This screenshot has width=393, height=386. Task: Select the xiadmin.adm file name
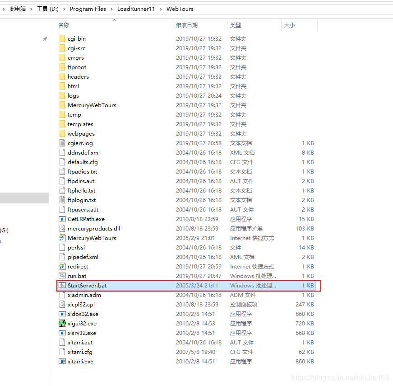[84, 295]
